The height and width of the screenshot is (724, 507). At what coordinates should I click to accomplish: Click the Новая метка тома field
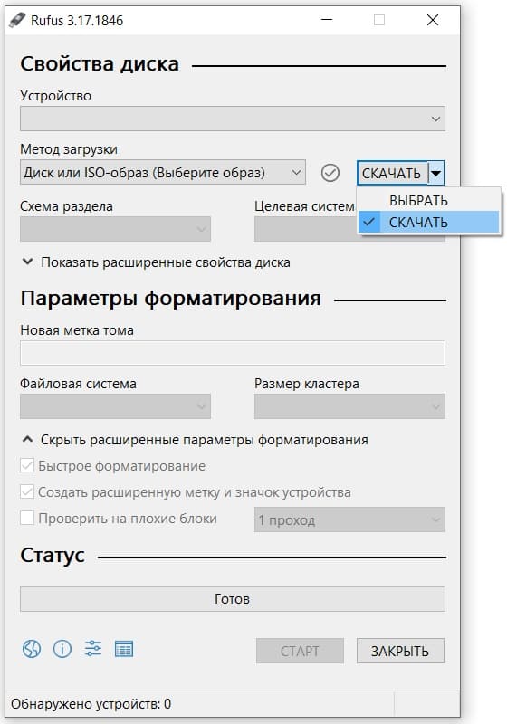(x=233, y=353)
